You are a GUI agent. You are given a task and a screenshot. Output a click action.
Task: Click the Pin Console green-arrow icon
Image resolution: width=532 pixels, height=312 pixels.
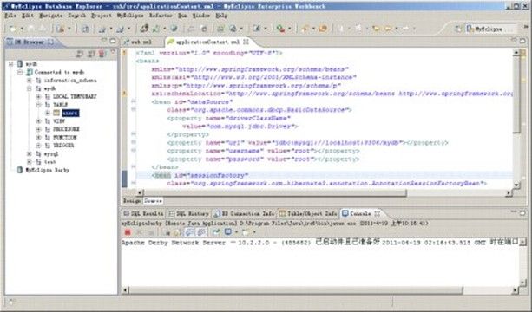click(x=216, y=232)
